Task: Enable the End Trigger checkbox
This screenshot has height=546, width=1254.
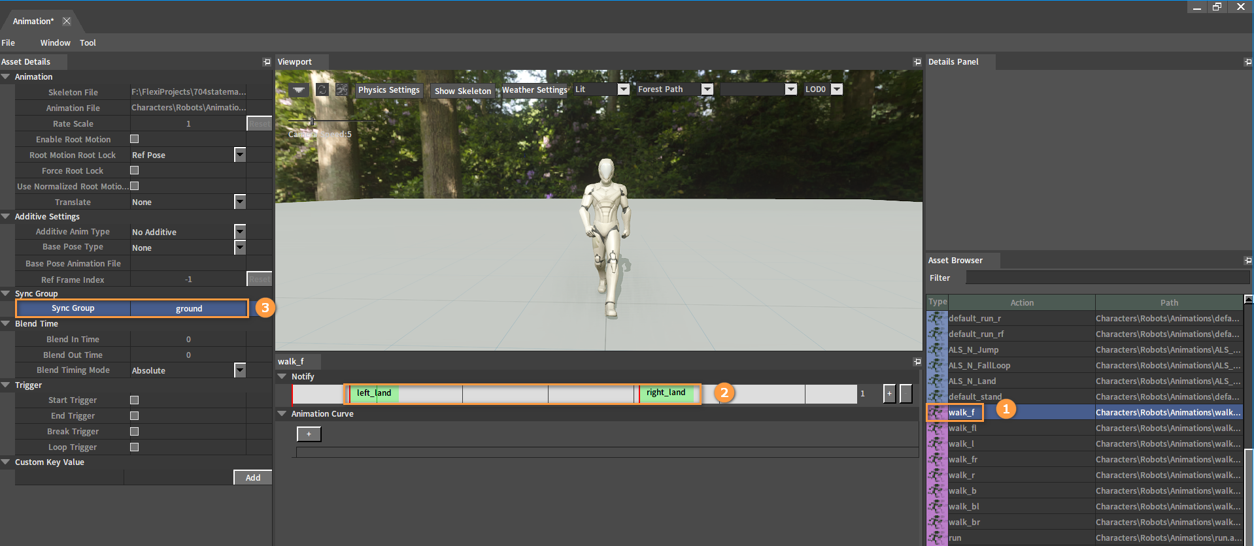Action: tap(135, 415)
